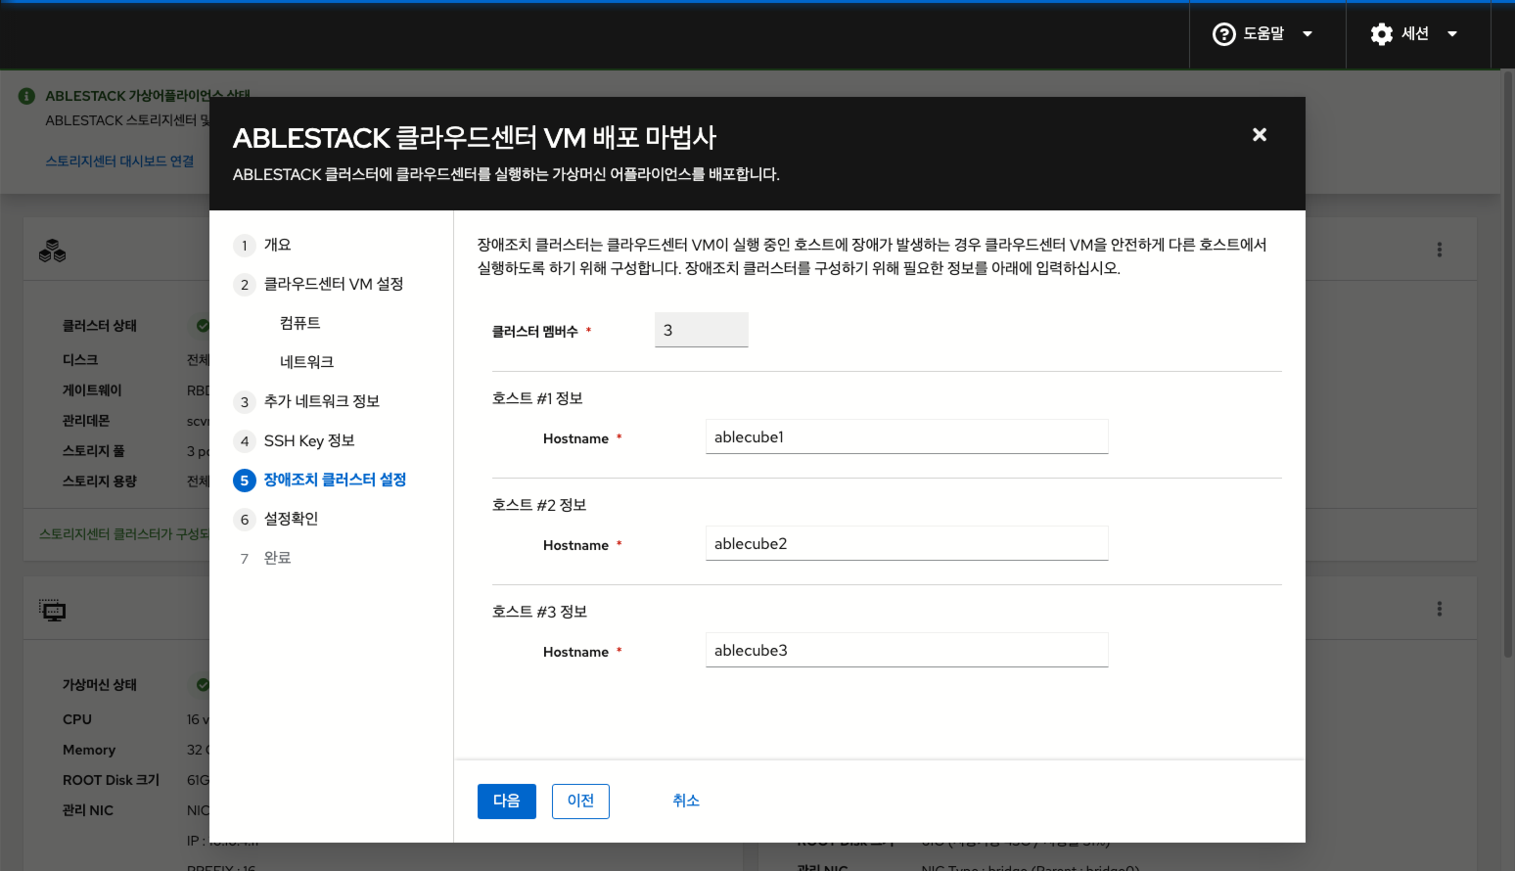The width and height of the screenshot is (1515, 871).
Task: Click the 다음 button to proceed
Action: pos(506,801)
